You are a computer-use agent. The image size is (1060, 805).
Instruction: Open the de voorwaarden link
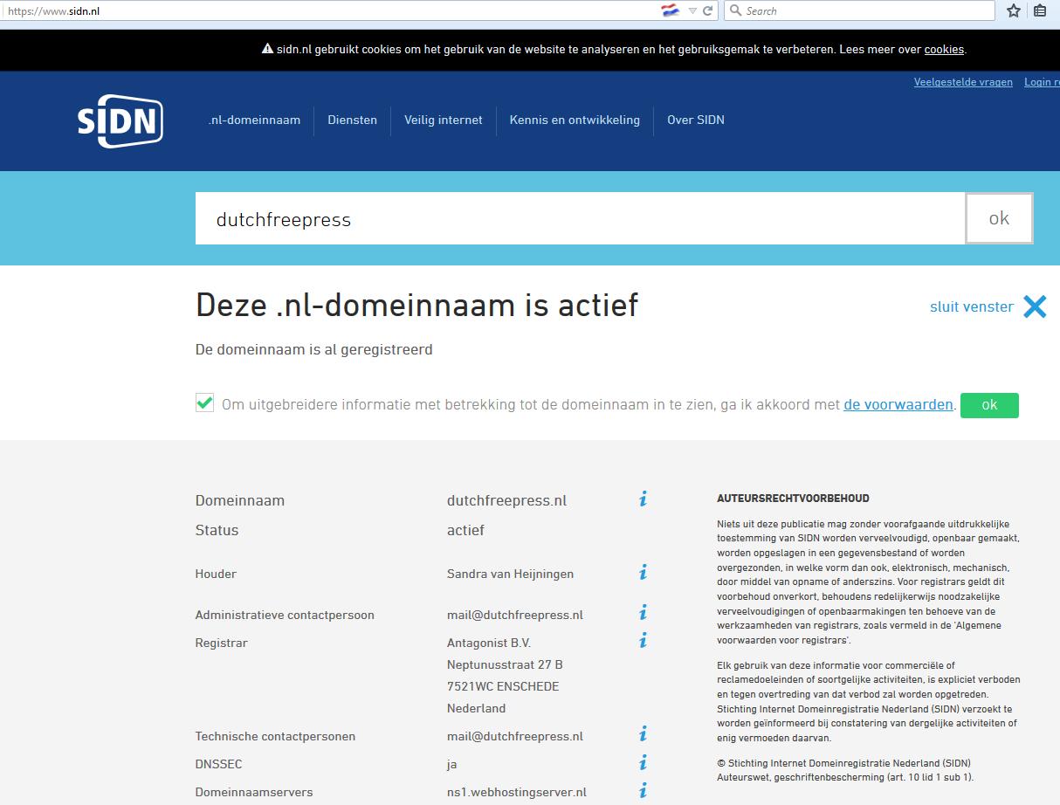pyautogui.click(x=898, y=405)
